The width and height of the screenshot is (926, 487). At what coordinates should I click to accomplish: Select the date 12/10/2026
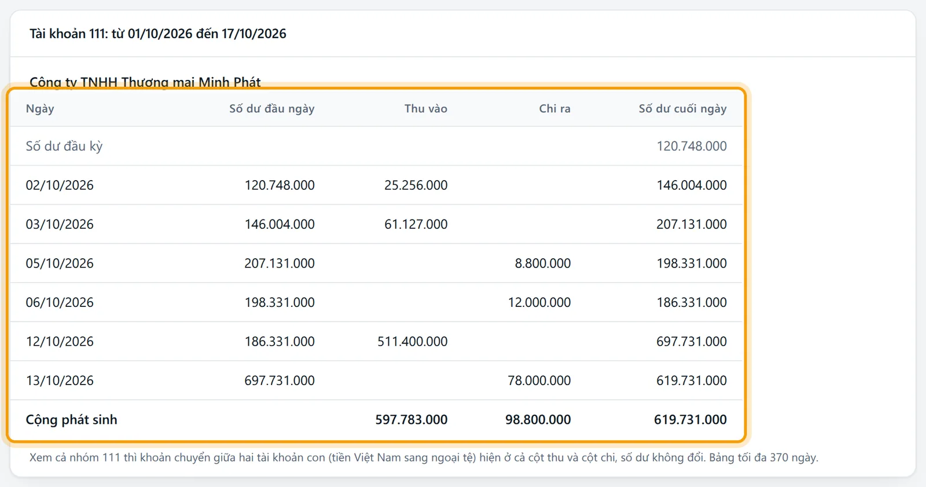pos(60,342)
